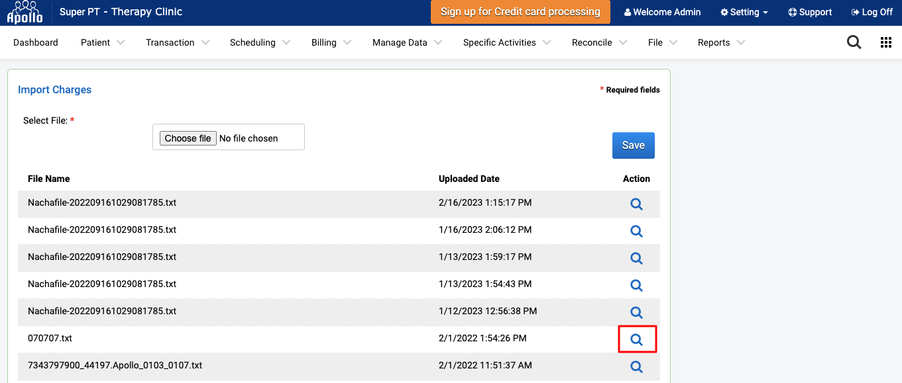Click date 1/16/2023 2:06:12 PM
The height and width of the screenshot is (383, 902).
pyautogui.click(x=485, y=230)
